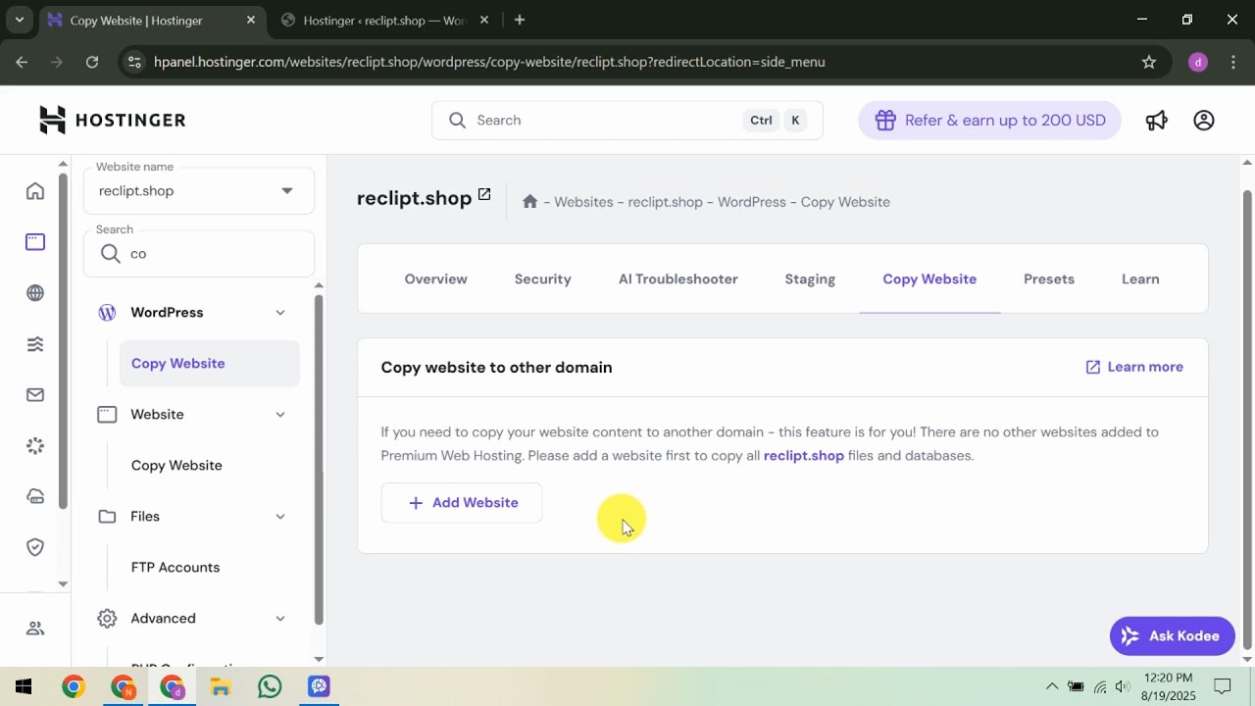Switch to the AI Troubleshooter tab
Screen dimensions: 1255x706
coord(678,278)
